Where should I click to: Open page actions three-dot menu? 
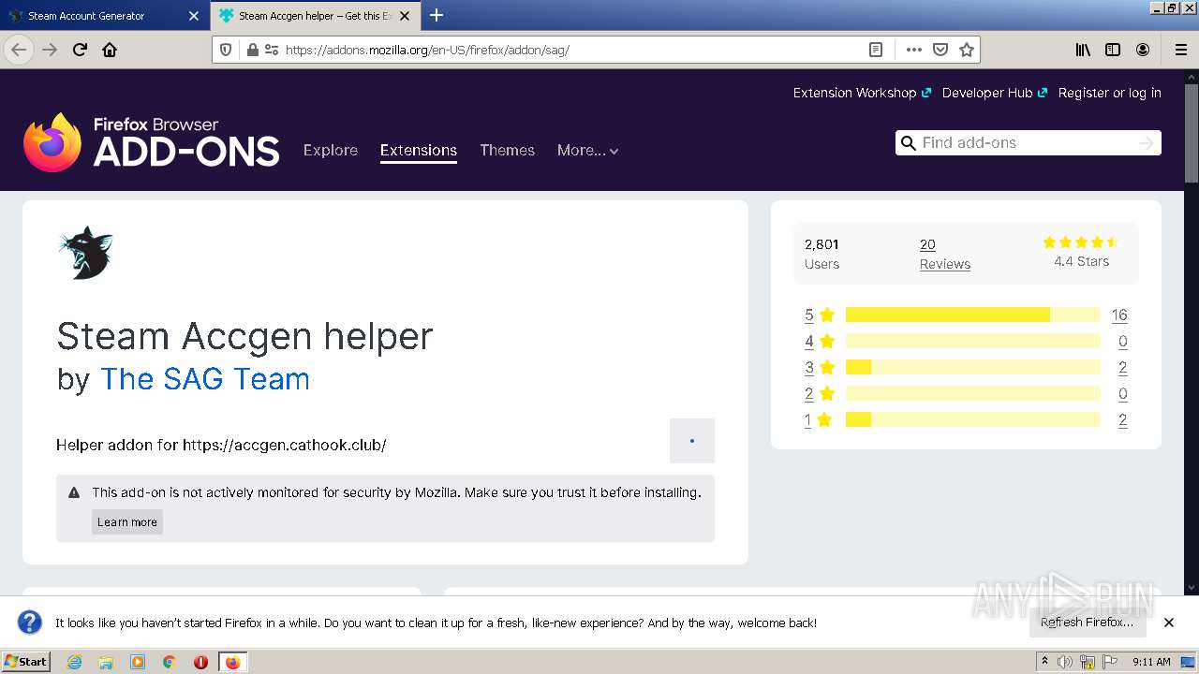point(913,50)
